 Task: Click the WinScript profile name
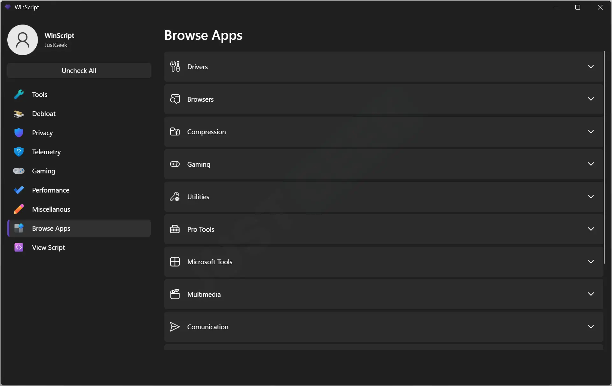[x=59, y=35]
